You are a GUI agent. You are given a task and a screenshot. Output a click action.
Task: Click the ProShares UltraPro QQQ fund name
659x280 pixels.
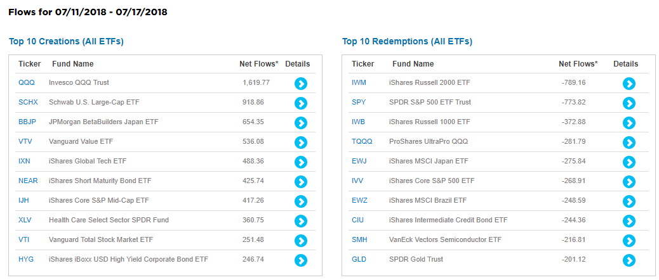429,142
